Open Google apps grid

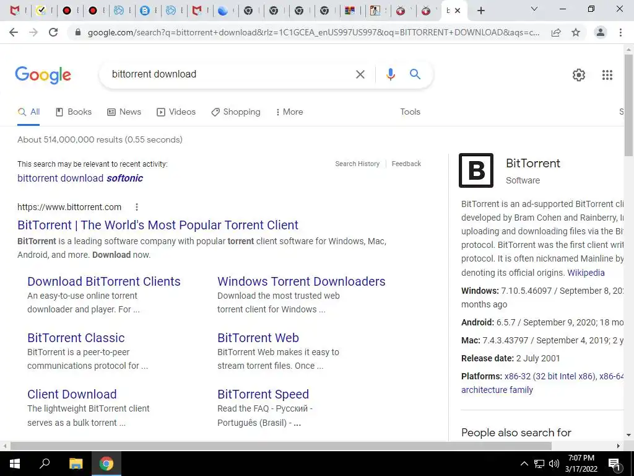pyautogui.click(x=607, y=75)
